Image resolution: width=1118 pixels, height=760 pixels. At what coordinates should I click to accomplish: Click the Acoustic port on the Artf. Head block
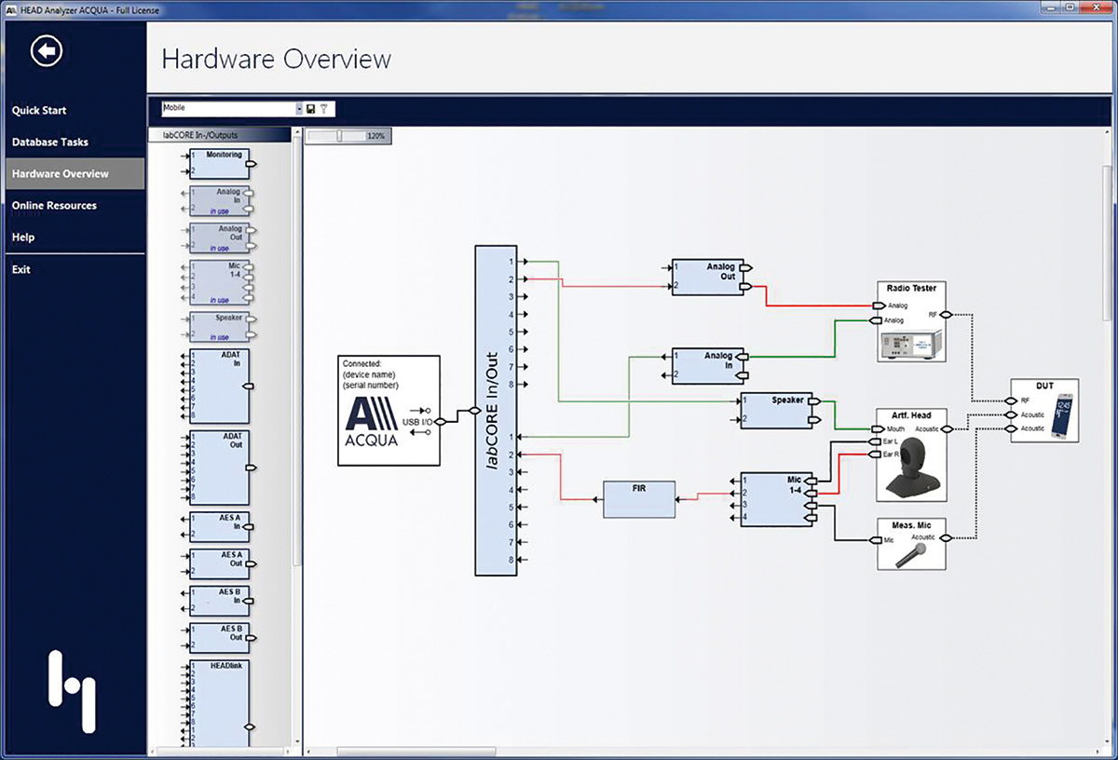946,428
